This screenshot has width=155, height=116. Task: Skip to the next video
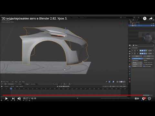(x=13, y=98)
